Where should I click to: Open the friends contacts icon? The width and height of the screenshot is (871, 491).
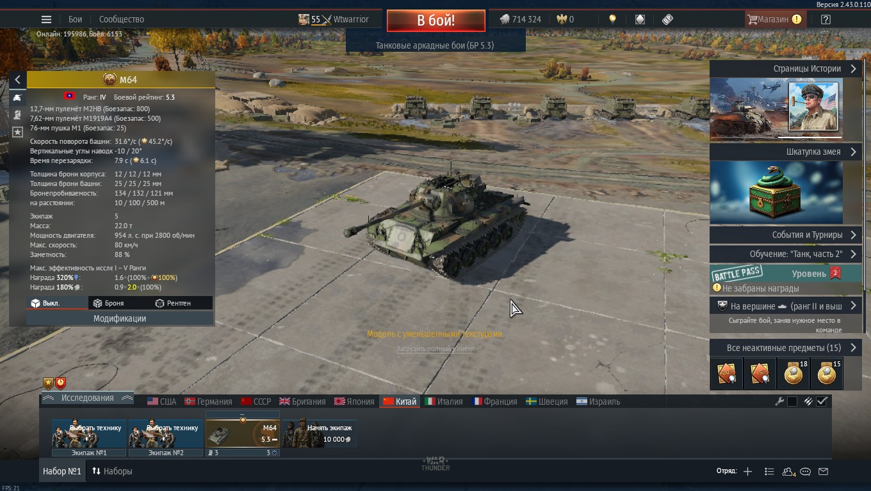pos(788,471)
